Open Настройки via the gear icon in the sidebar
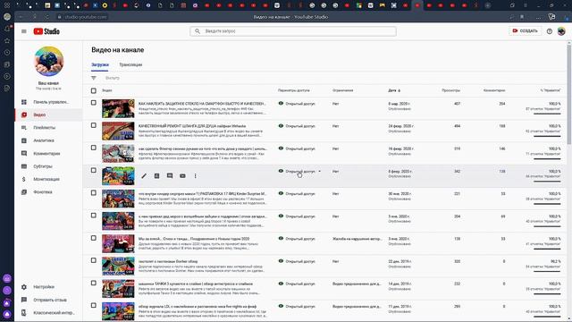 click(24, 287)
